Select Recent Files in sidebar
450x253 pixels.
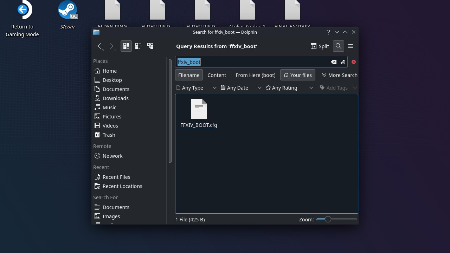(116, 177)
